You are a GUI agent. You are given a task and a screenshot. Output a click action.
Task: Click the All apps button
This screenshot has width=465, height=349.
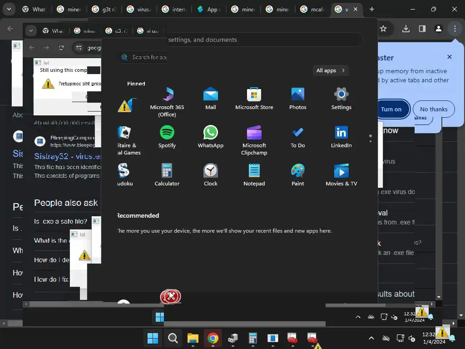tap(331, 70)
